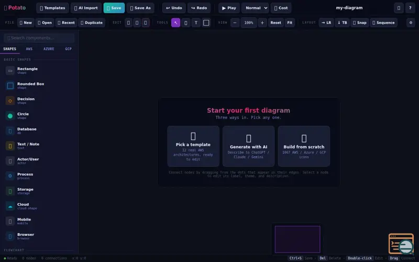Focus the Search components field
Viewport: 419px width, 262px height.
coord(39,38)
